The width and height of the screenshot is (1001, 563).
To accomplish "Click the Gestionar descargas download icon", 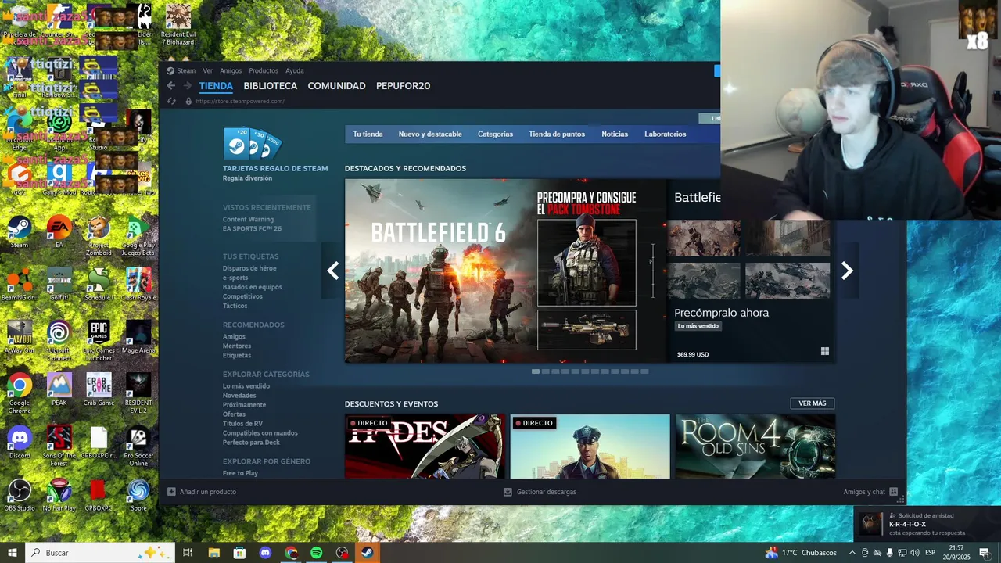I will tap(508, 492).
